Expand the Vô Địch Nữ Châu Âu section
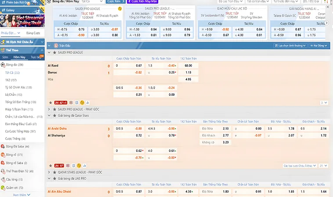 [42, 42]
